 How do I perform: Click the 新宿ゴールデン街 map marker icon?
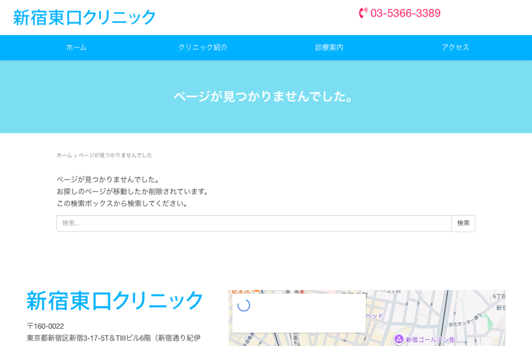[398, 339]
